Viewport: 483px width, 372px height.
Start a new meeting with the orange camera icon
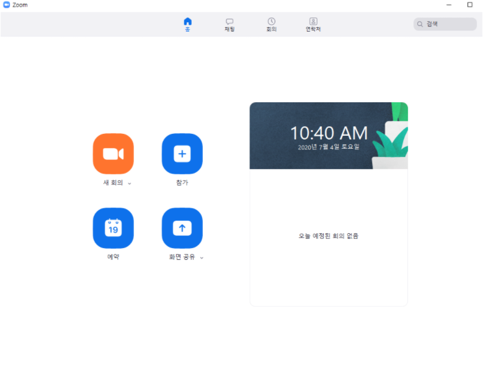(x=113, y=154)
